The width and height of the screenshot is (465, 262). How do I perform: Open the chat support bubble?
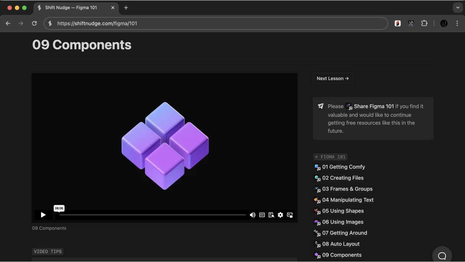[442, 256]
